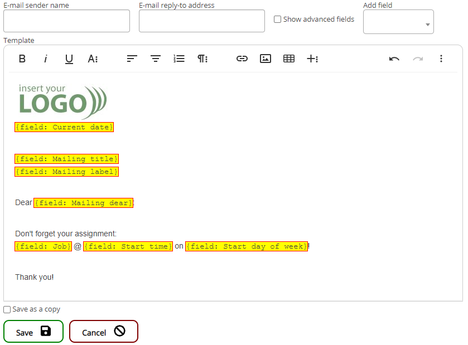Open the paragraph format menu

point(202,59)
